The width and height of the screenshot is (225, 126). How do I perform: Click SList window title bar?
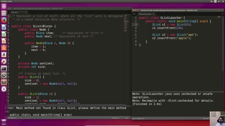70,8
